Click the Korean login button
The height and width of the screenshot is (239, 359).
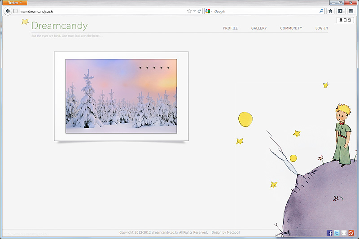(x=345, y=20)
